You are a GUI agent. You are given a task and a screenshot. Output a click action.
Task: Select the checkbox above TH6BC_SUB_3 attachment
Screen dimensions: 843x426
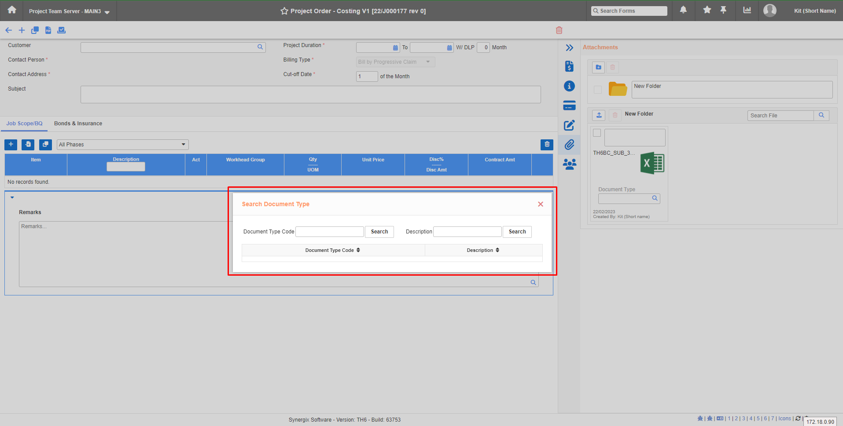pos(597,132)
